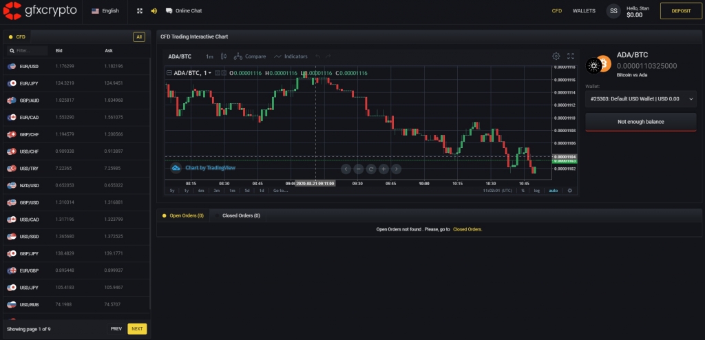705x340 pixels.
Task: Set chart range to 1d
Action: 261,191
